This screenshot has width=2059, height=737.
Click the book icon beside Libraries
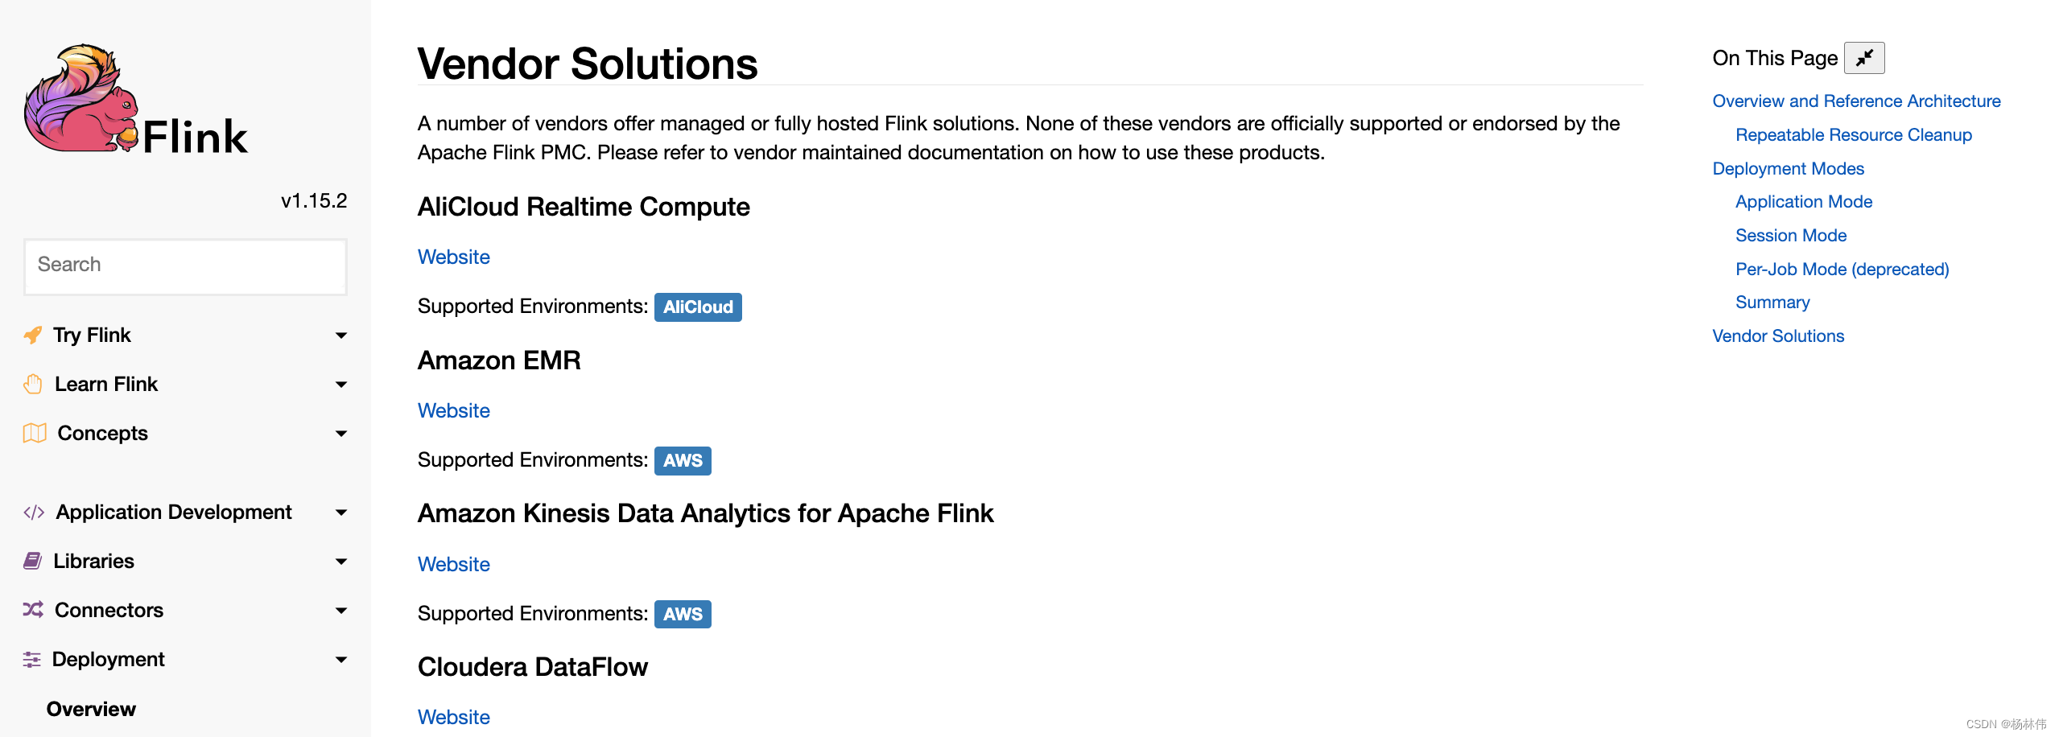click(x=32, y=562)
